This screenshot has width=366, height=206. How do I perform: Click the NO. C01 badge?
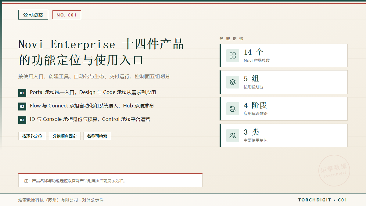click(x=67, y=15)
